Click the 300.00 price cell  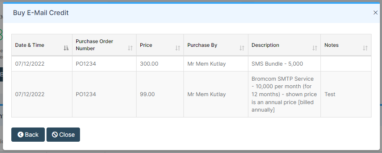160,64
